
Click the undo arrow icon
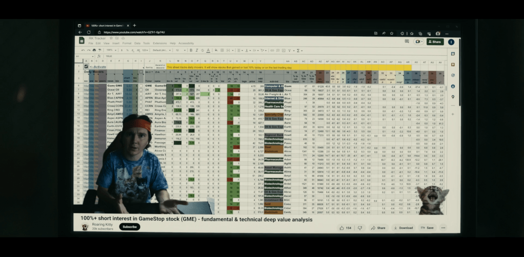click(x=83, y=51)
